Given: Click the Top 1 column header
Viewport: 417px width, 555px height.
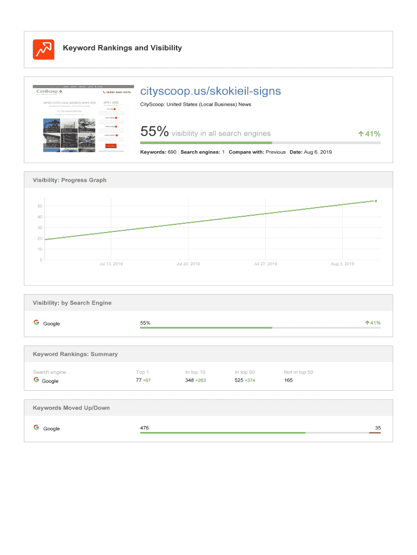Looking at the screenshot, I should click(x=142, y=372).
